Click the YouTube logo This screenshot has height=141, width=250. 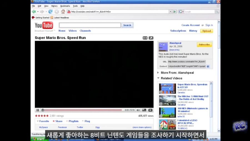(44, 25)
